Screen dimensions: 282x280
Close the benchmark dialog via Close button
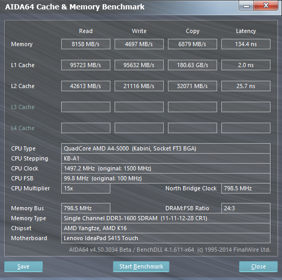[258, 266]
